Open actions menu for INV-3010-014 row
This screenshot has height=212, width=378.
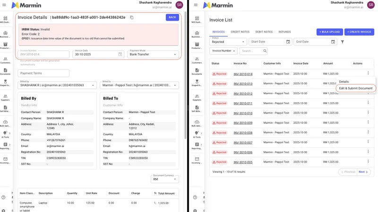pos(368,73)
